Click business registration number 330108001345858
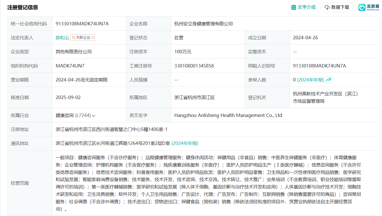Screen dimensions: 382x216 [194, 66]
